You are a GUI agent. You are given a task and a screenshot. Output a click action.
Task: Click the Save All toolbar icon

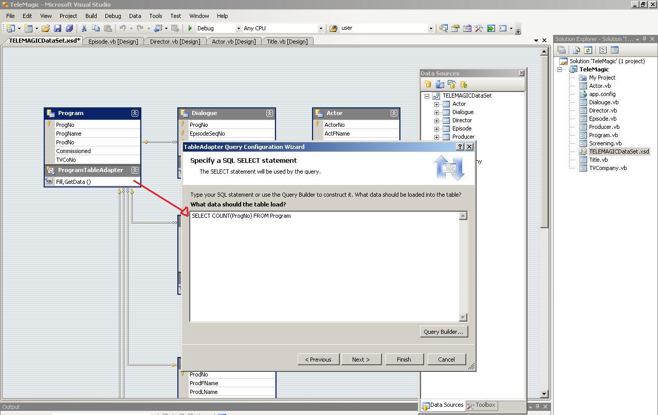(x=69, y=28)
